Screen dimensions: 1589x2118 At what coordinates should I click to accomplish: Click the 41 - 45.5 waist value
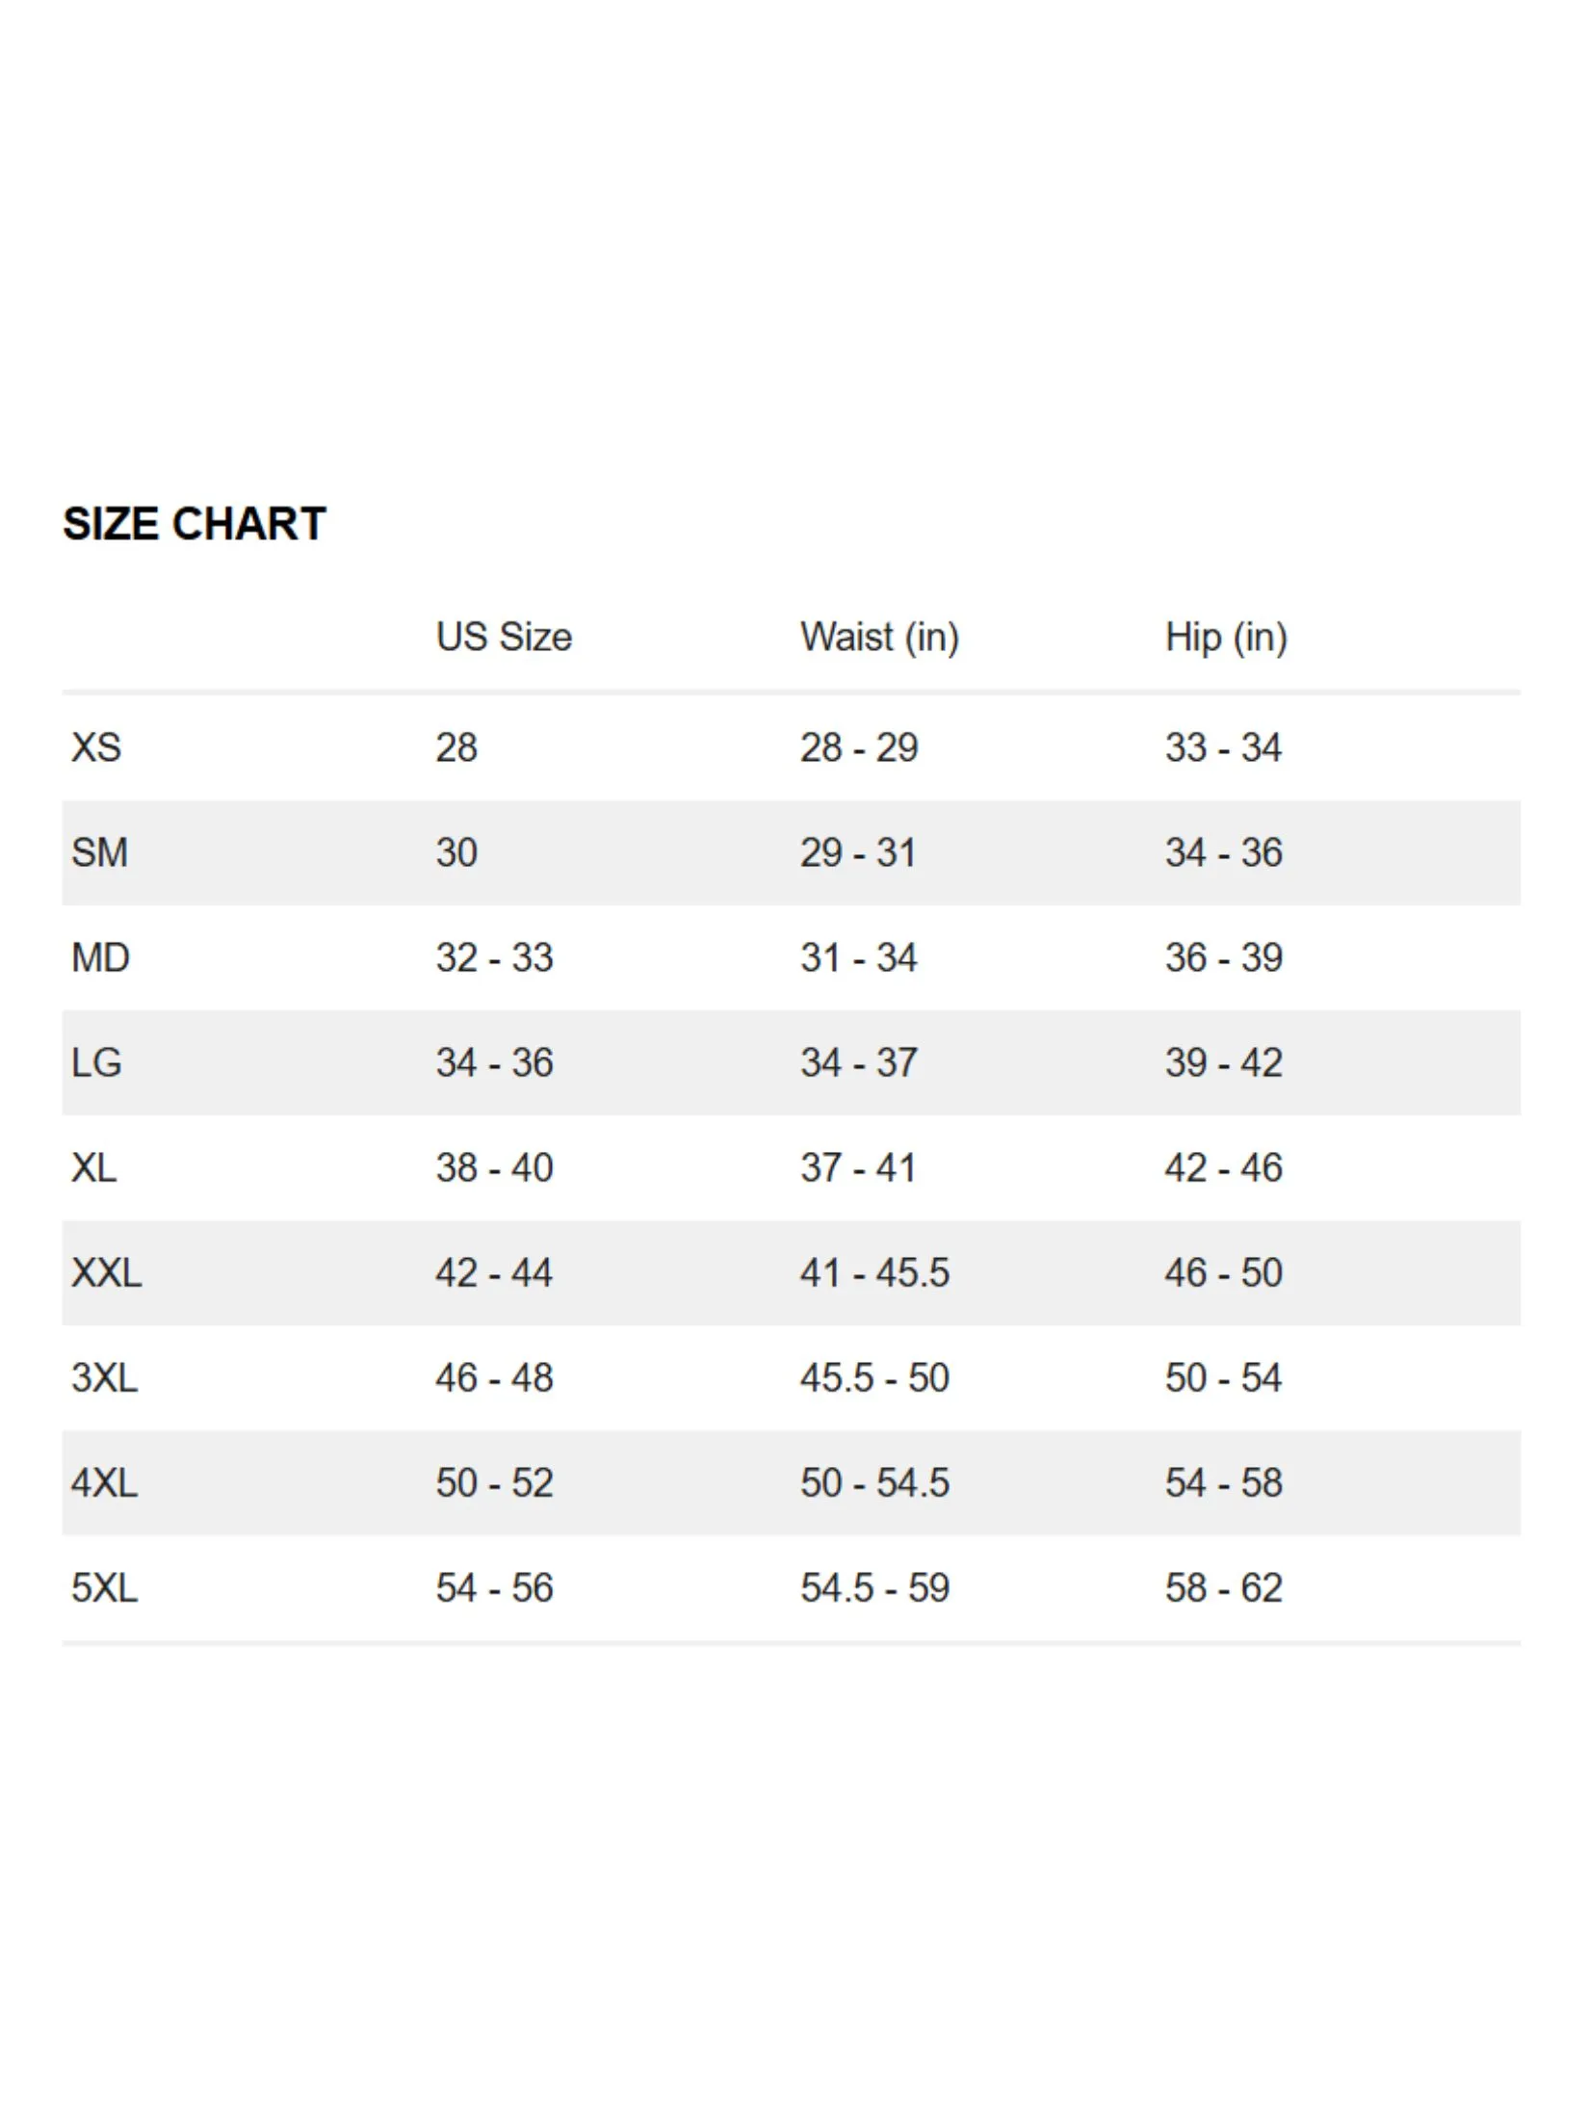pyautogui.click(x=874, y=1272)
